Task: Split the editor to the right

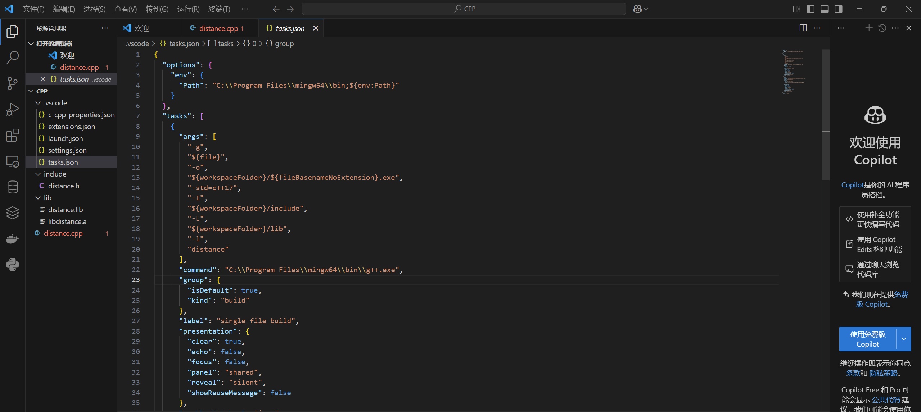Action: [x=803, y=28]
